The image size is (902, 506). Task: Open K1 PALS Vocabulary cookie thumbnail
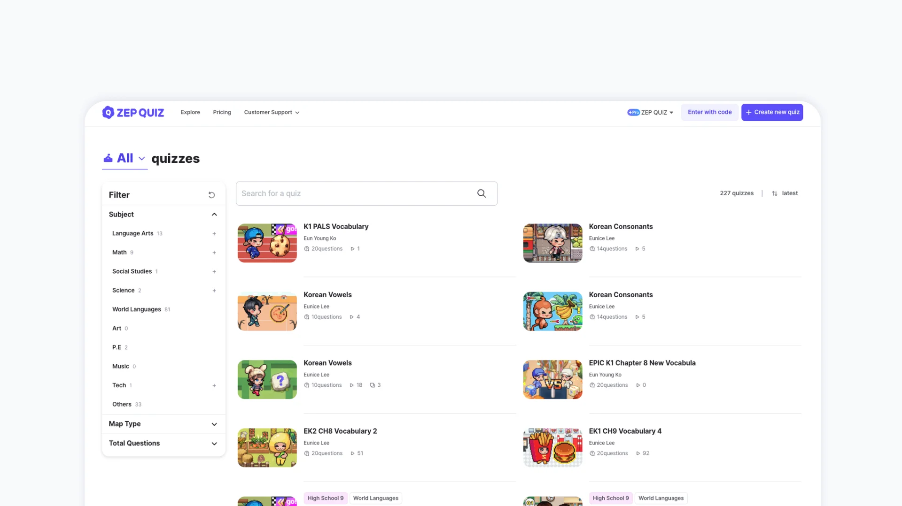tap(267, 243)
